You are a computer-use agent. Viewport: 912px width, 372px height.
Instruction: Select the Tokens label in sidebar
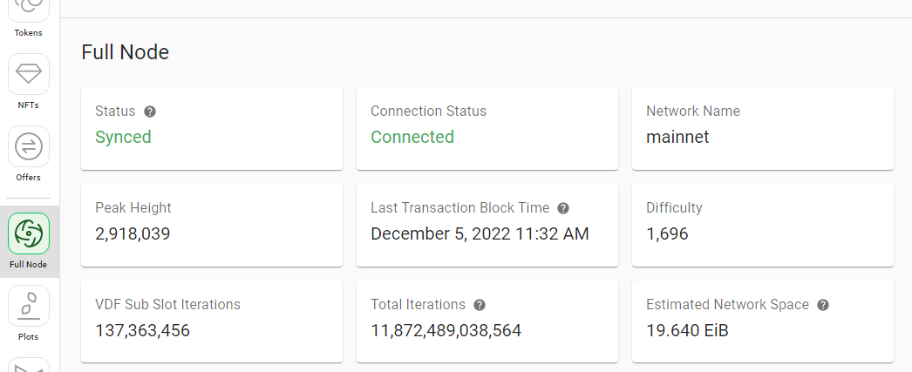point(29,33)
